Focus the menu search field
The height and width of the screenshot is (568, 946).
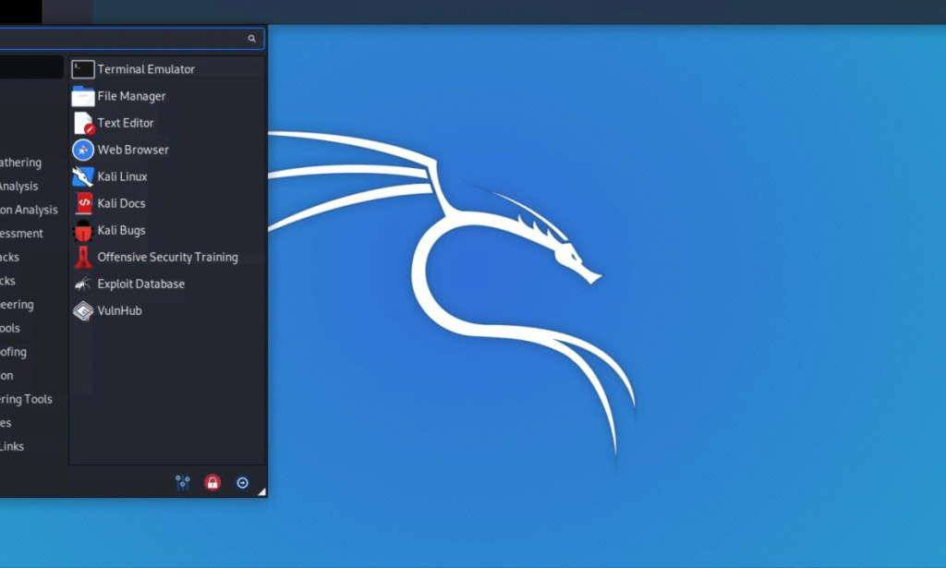pyautogui.click(x=131, y=39)
